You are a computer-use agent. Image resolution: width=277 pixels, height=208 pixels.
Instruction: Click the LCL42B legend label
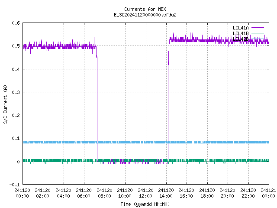(x=241, y=39)
